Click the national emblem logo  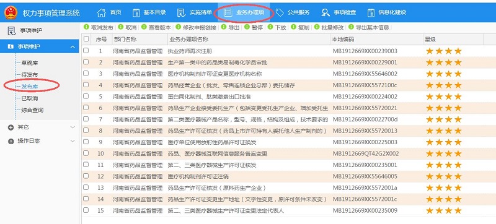point(11,12)
